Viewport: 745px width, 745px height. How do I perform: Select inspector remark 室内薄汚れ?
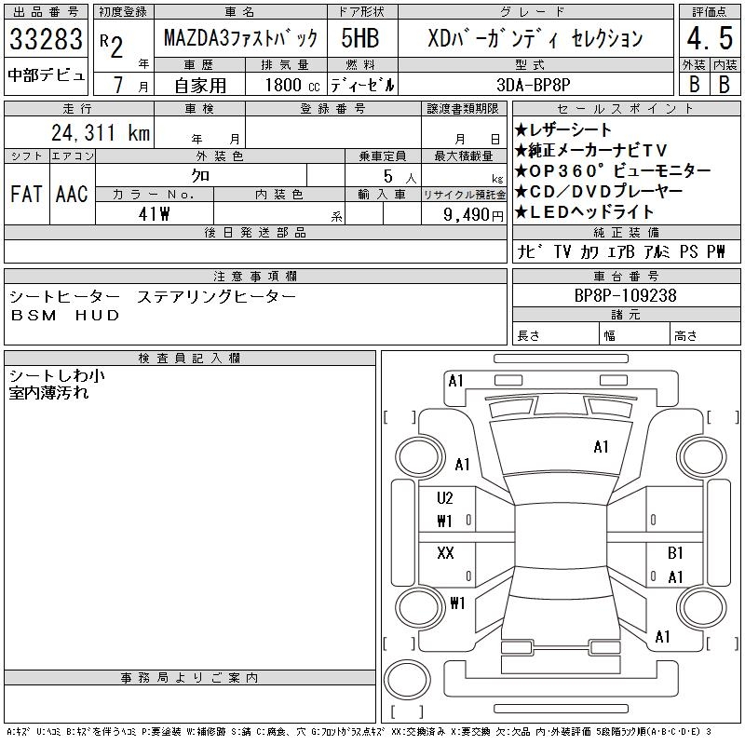[48, 392]
